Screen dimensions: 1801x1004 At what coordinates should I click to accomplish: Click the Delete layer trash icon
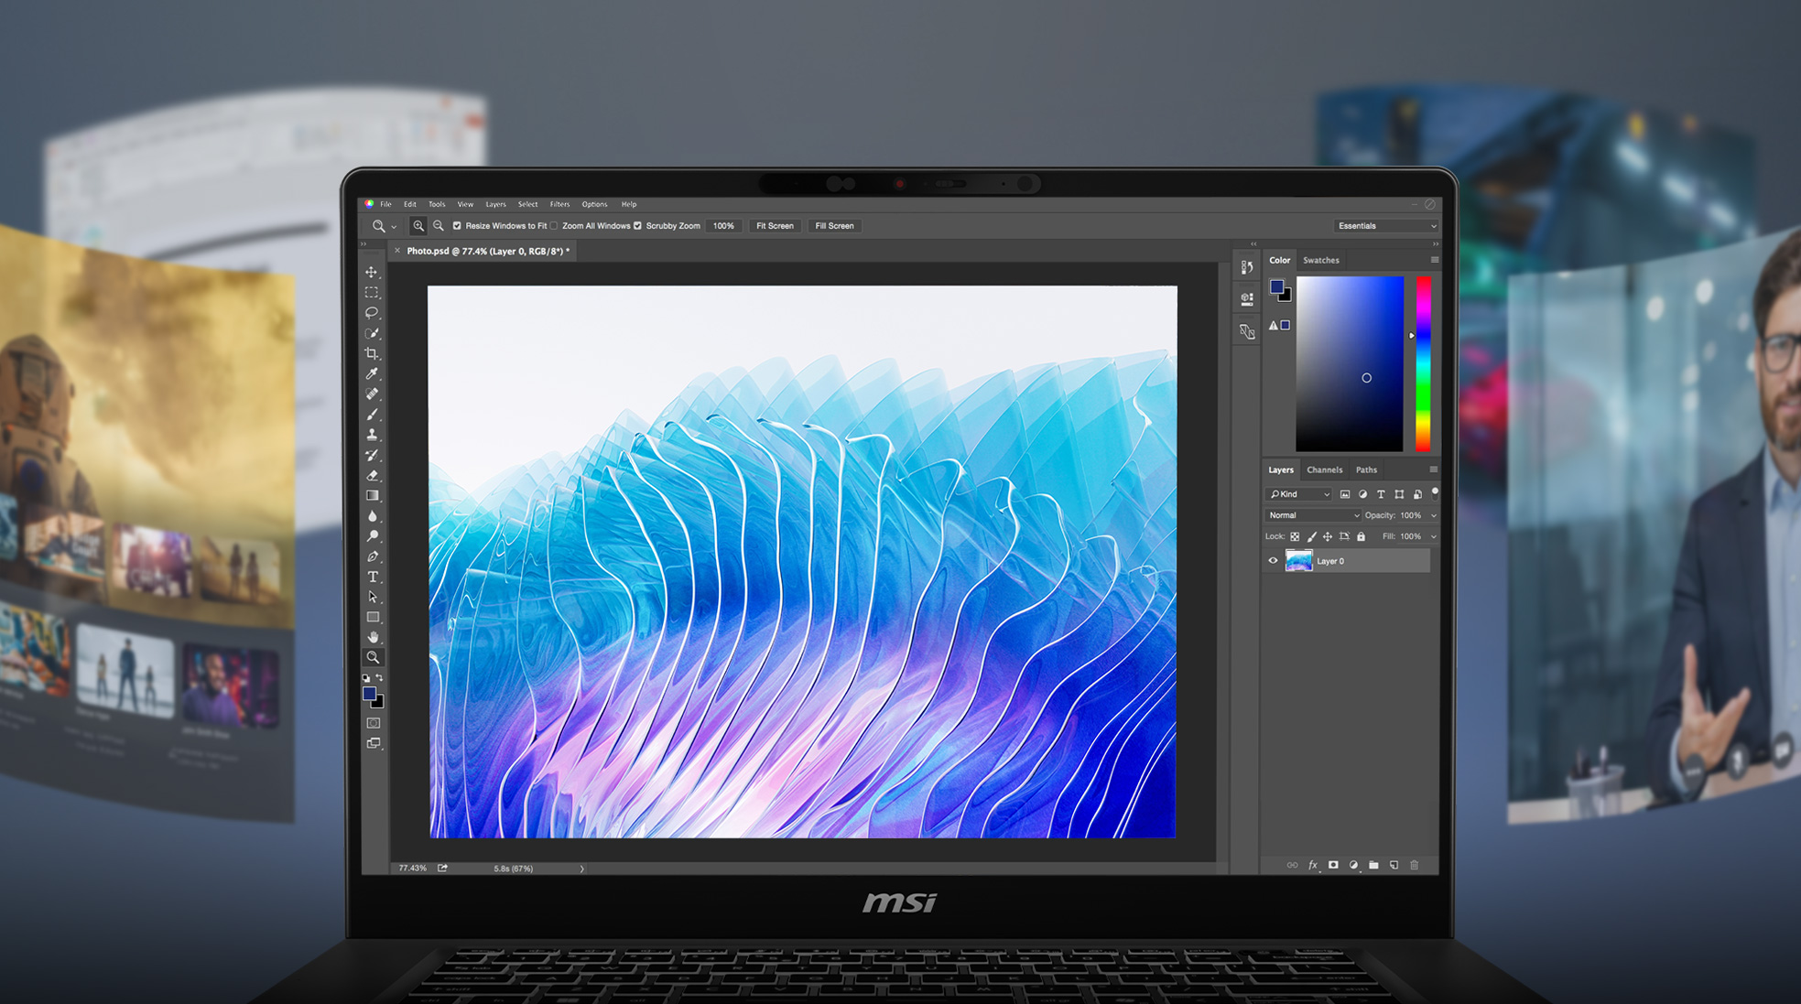[1415, 865]
